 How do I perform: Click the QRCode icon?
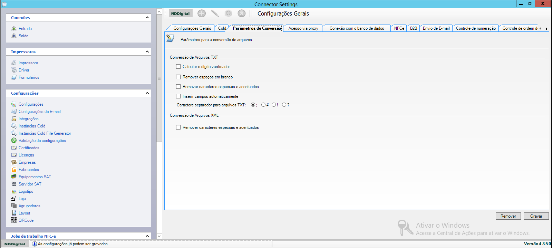[x=14, y=220]
